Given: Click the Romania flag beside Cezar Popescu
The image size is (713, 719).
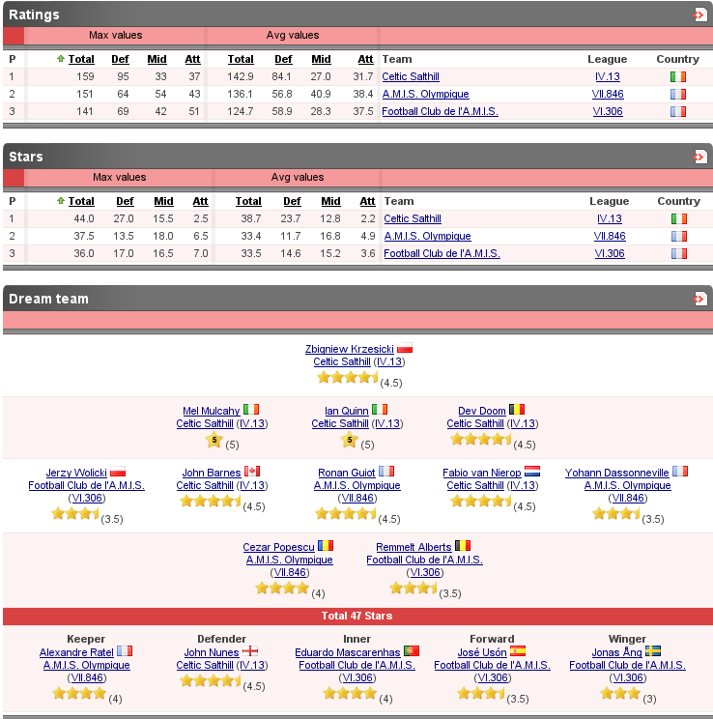Looking at the screenshot, I should click(326, 546).
